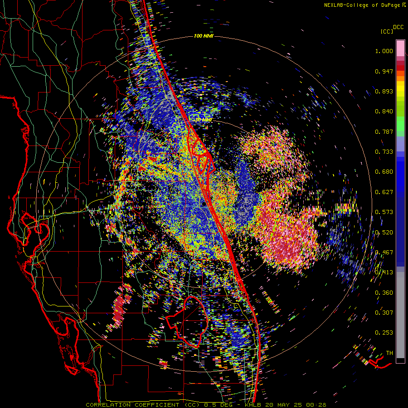Click the 0.627 legend value
Image resolution: width=408 pixels, height=408 pixels.
click(384, 192)
